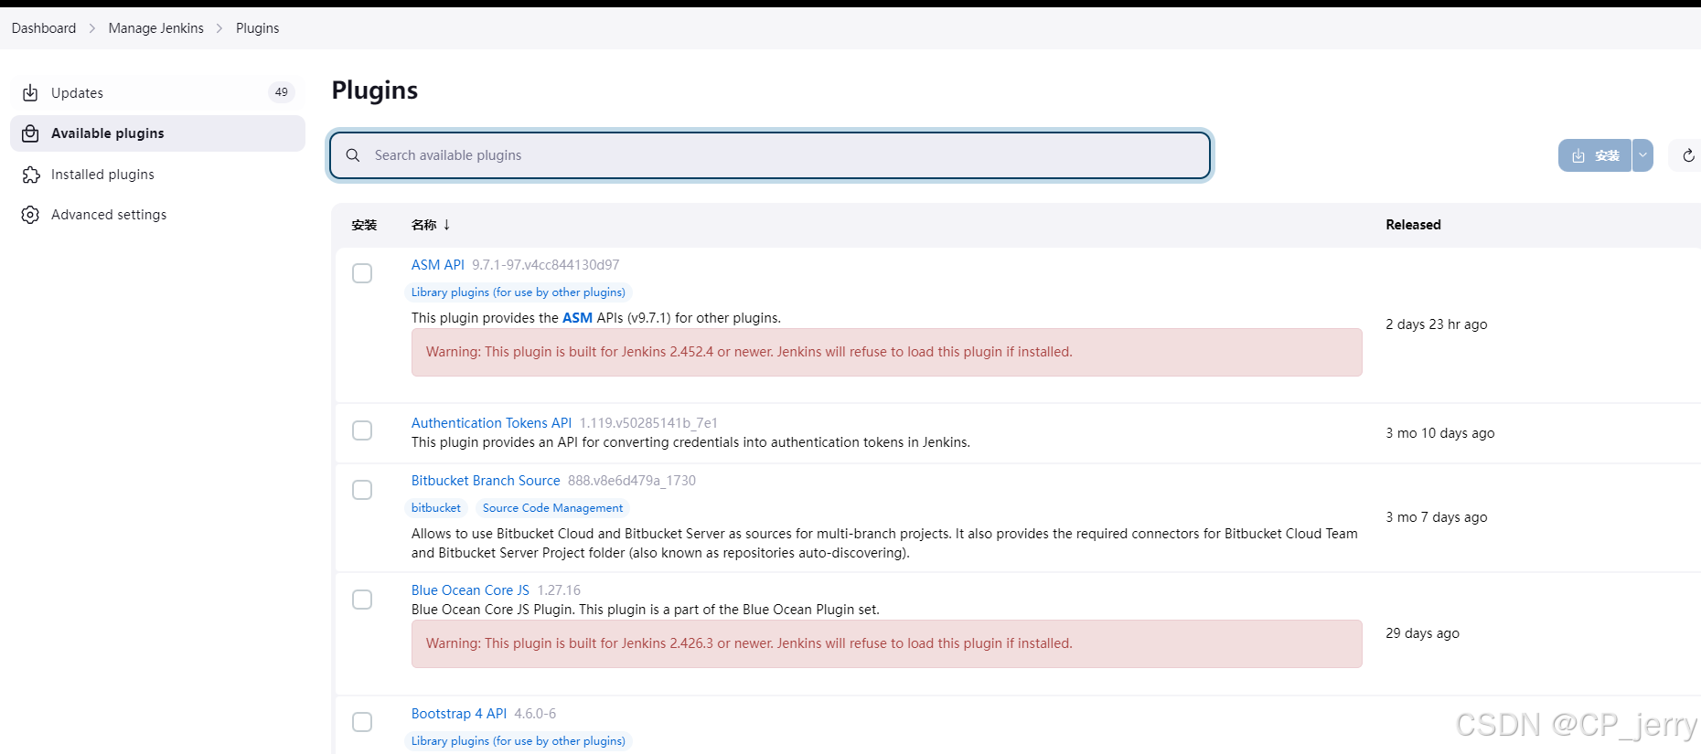This screenshot has height=754, width=1701.
Task: Click the chevron after Manage Jenkins breadcrumb
Action: coord(219,28)
